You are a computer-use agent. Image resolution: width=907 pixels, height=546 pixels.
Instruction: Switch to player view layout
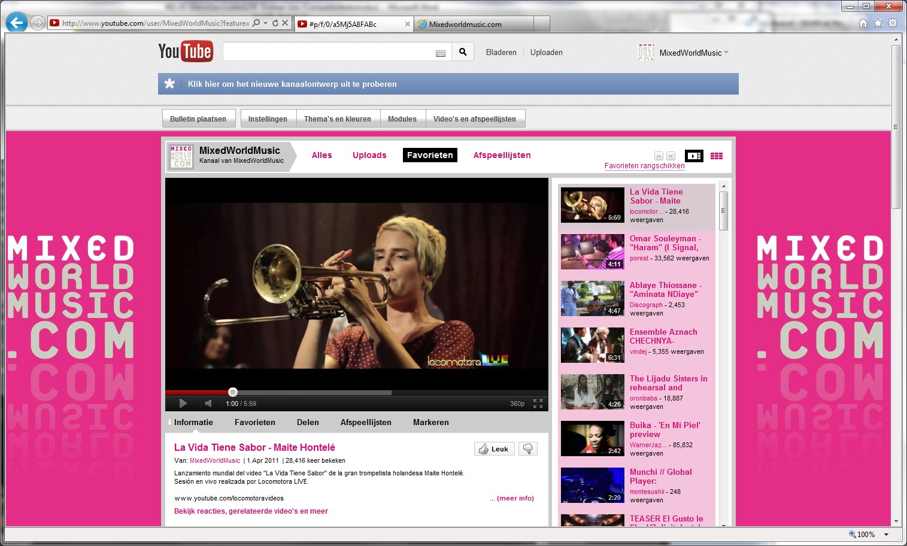(x=694, y=156)
